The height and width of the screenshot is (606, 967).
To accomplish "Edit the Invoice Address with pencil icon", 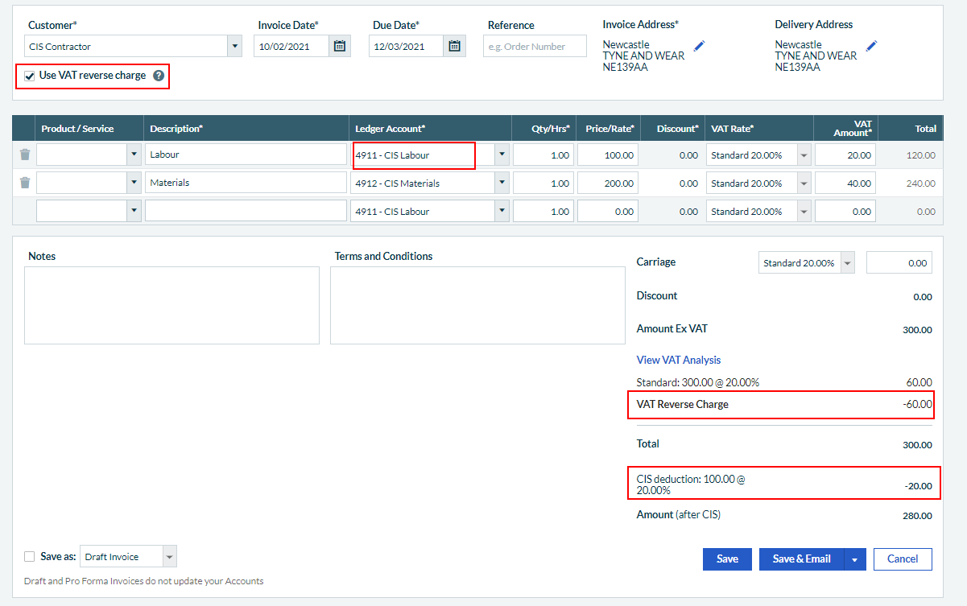I will pyautogui.click(x=699, y=46).
